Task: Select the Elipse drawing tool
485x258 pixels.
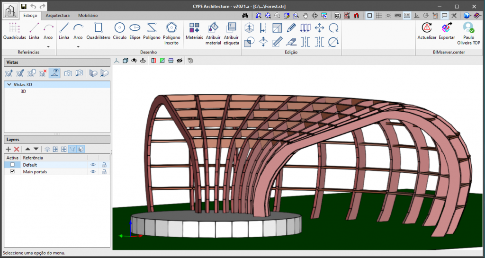Action: pyautogui.click(x=135, y=31)
